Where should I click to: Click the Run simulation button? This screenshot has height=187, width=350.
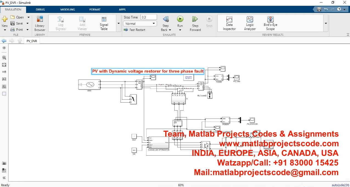tap(180, 19)
